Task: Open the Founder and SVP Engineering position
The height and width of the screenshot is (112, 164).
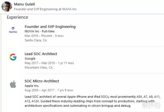Action: click(x=50, y=27)
